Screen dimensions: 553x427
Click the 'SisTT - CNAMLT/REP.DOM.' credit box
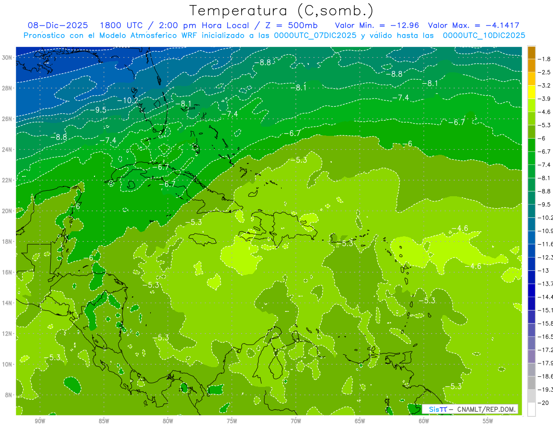[470, 409]
